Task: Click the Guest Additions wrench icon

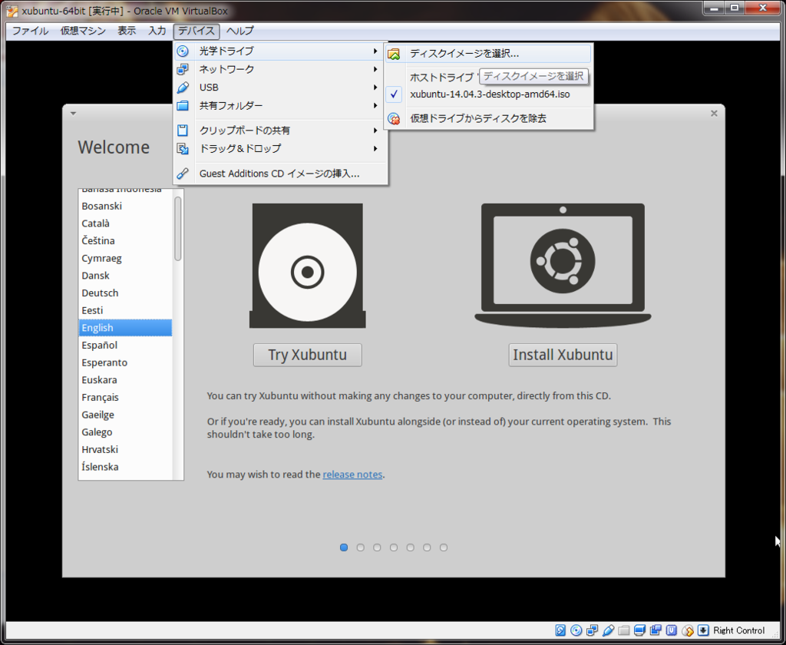Action: pyautogui.click(x=183, y=174)
